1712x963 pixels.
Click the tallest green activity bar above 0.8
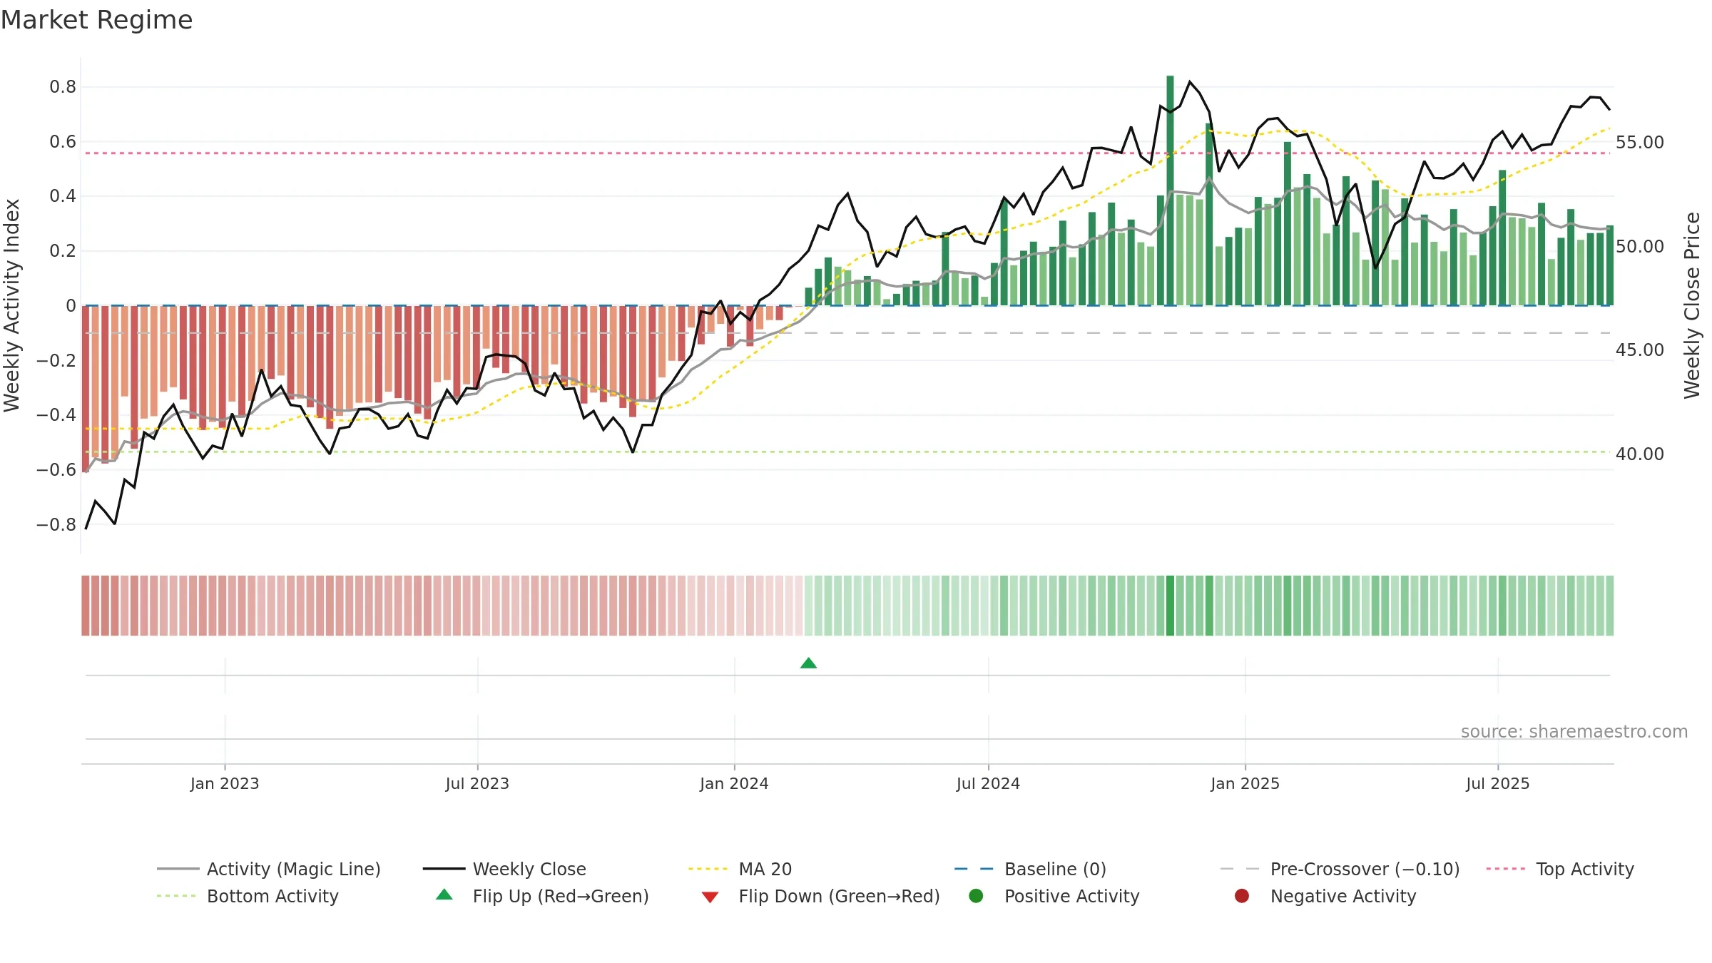tap(1170, 190)
